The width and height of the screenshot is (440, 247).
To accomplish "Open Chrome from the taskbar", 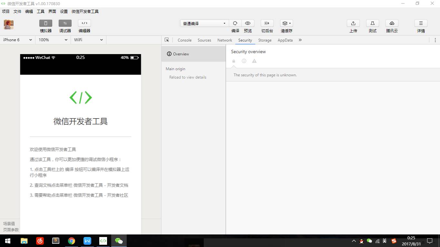I will (x=72, y=241).
